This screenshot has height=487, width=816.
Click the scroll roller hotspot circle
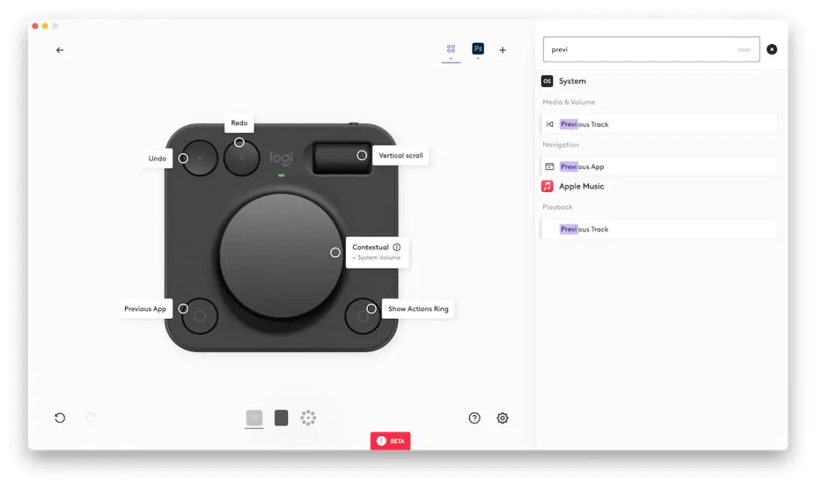(362, 156)
